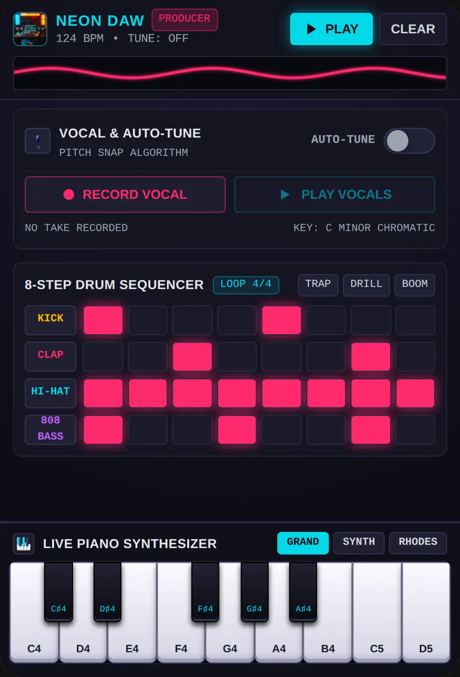Turn off HI-HAT step 1

103,393
